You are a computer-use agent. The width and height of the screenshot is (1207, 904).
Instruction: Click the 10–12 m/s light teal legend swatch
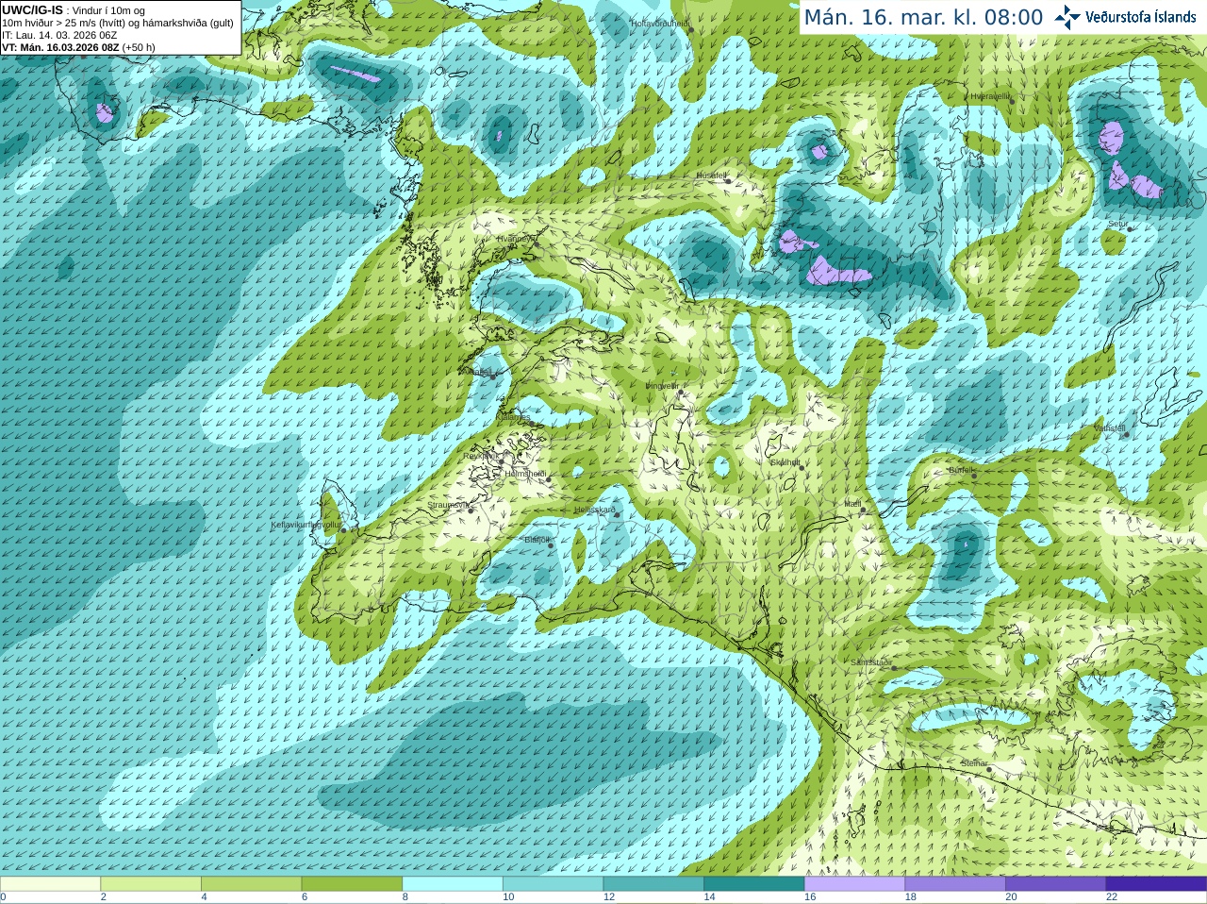[553, 884]
